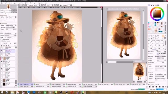The height and width of the screenshot is (94, 168).
Task: Open the layer blending Mode dropdown
Action: [10, 34]
